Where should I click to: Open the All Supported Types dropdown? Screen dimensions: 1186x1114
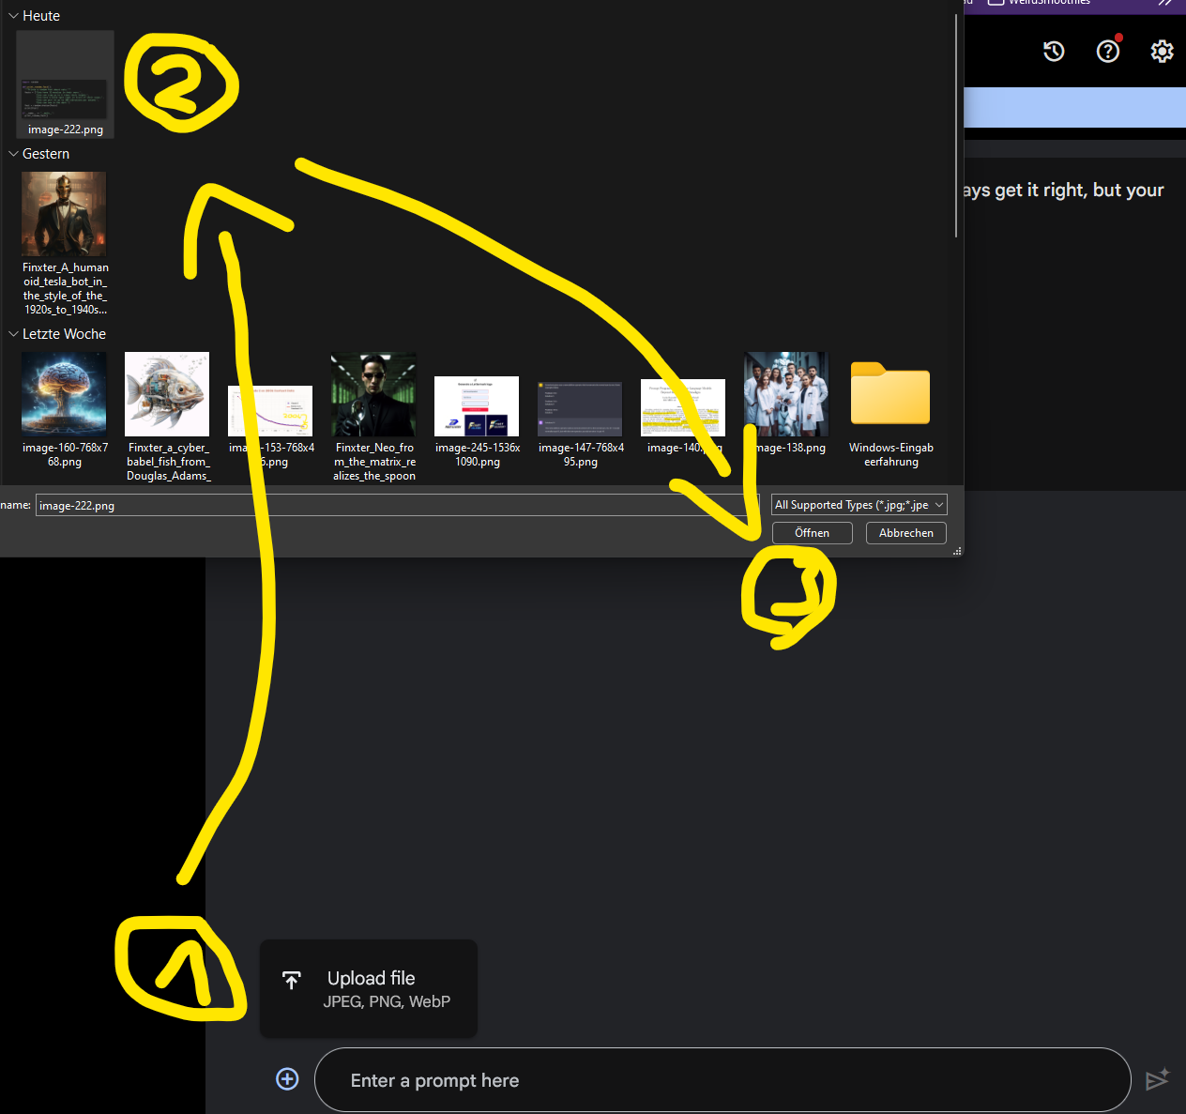click(x=859, y=505)
